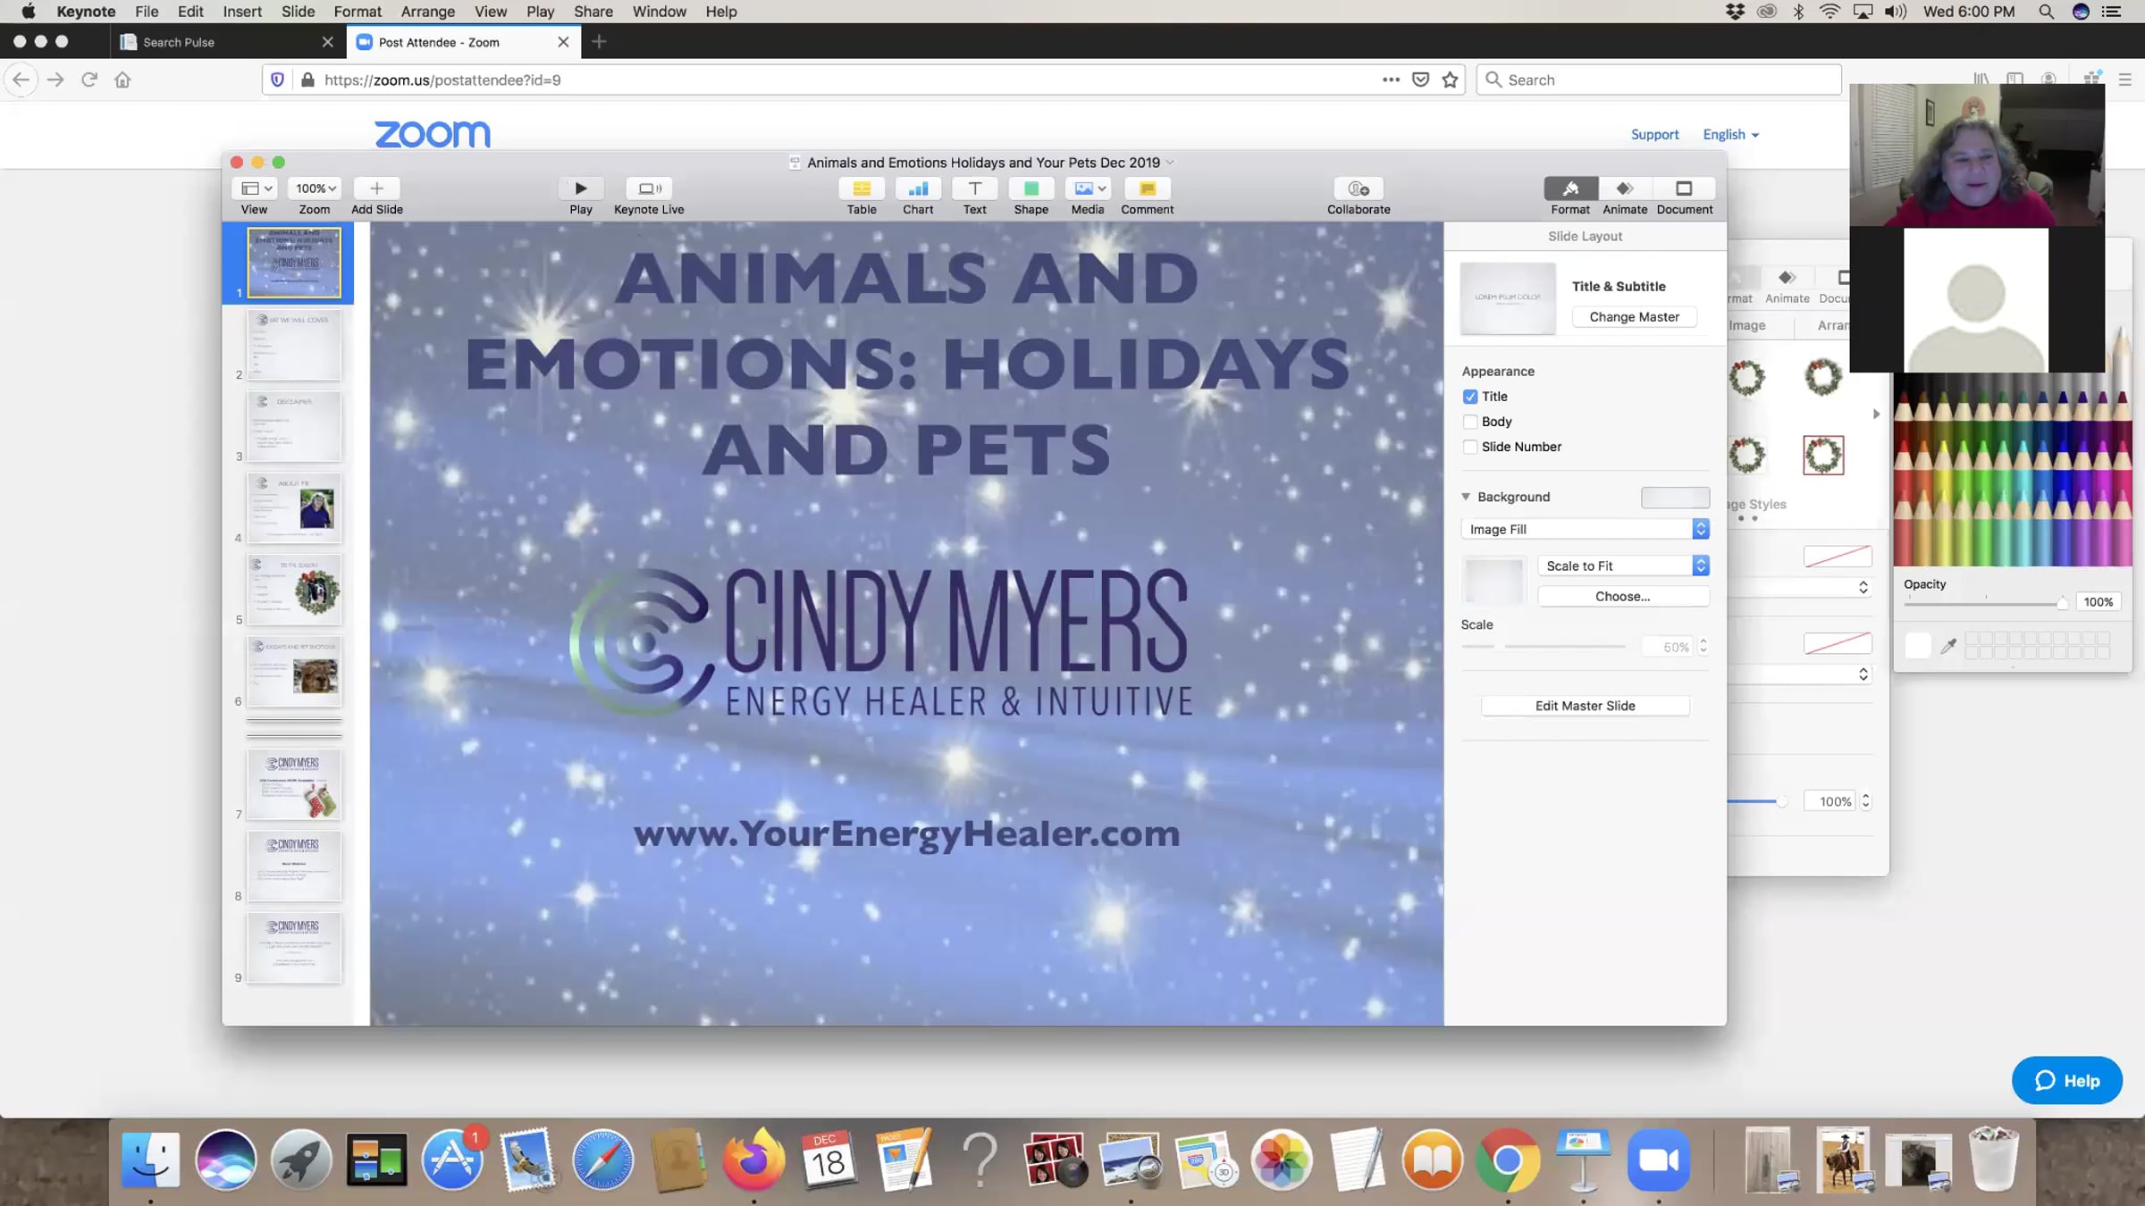The width and height of the screenshot is (2145, 1206).
Task: Add a Text box from the toolbar
Action: [974, 188]
